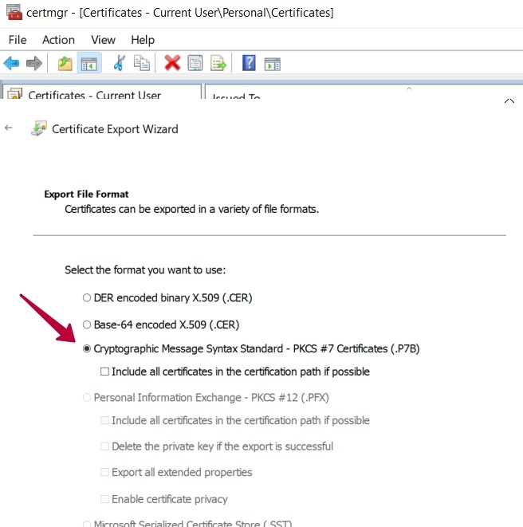Click the Export List toolbar icon
523x527 pixels.
pyautogui.click(x=218, y=63)
